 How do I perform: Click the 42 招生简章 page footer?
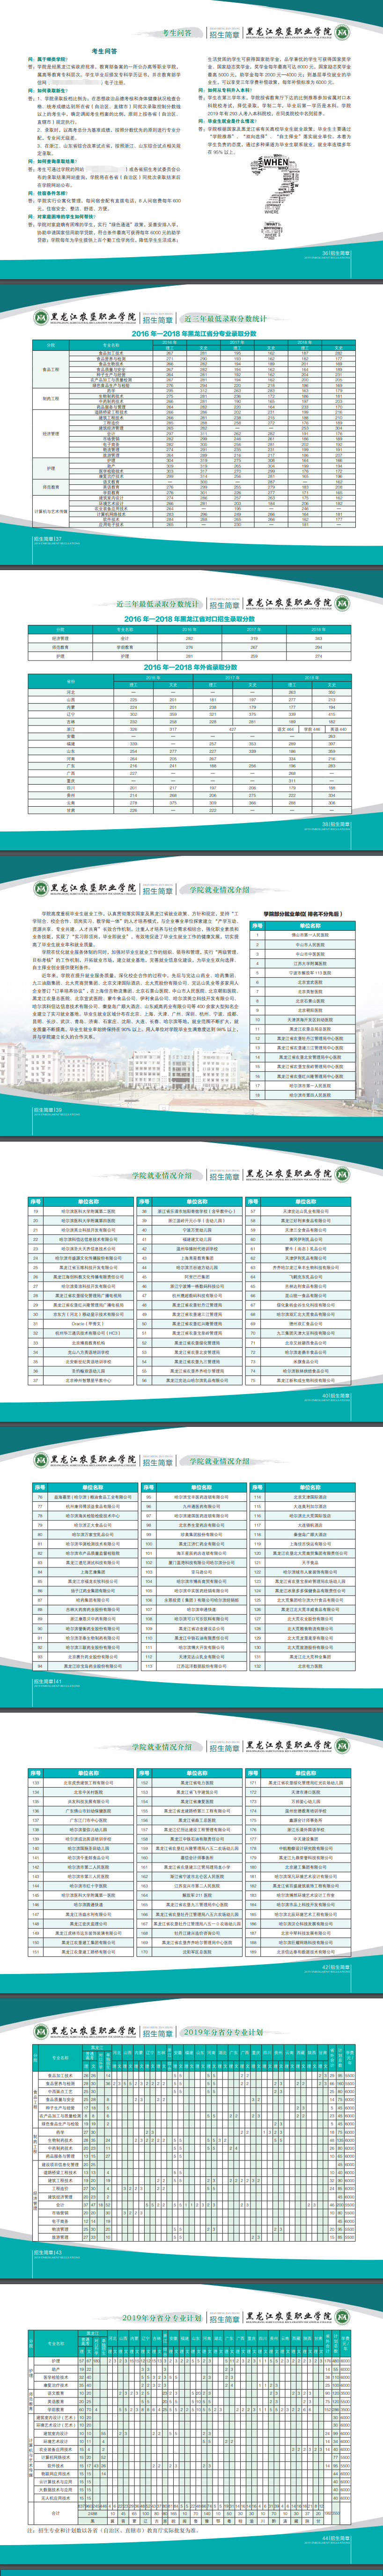pyautogui.click(x=336, y=1967)
